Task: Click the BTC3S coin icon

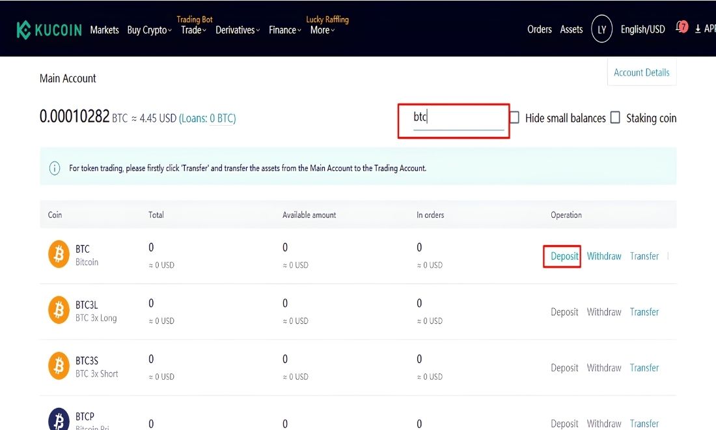Action: pos(59,365)
